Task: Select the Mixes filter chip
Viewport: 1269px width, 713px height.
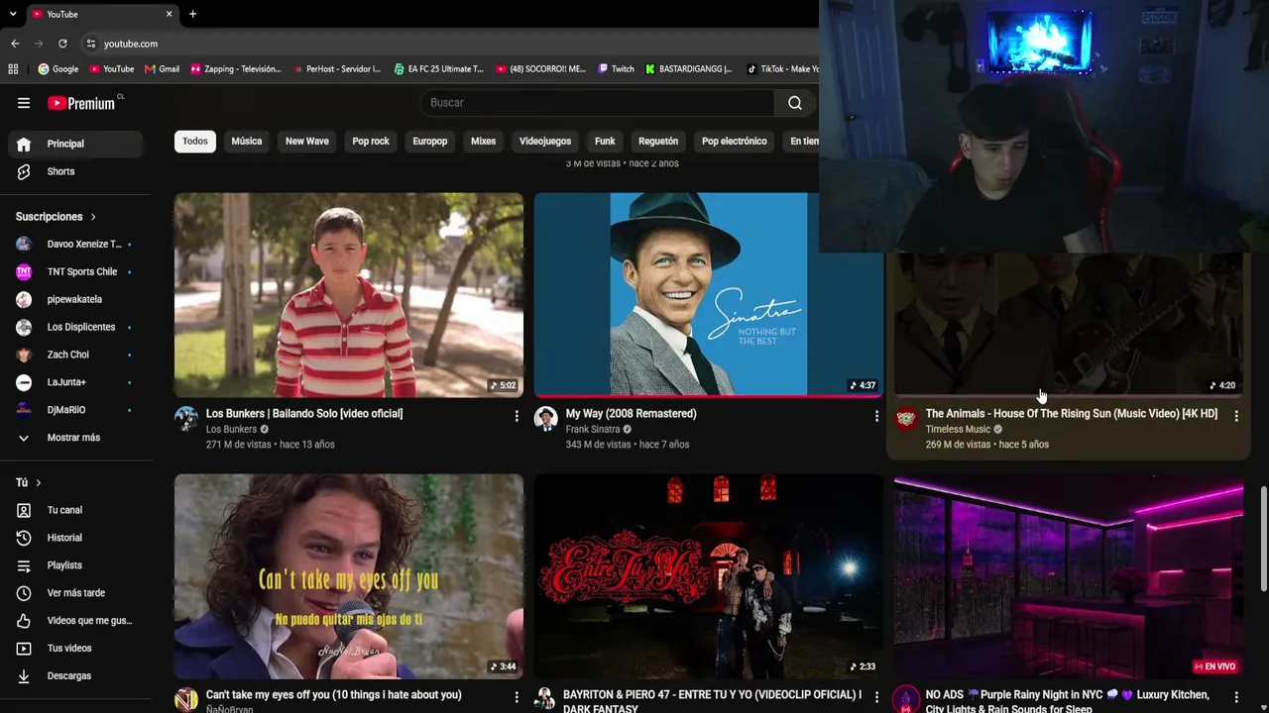Action: (x=483, y=141)
